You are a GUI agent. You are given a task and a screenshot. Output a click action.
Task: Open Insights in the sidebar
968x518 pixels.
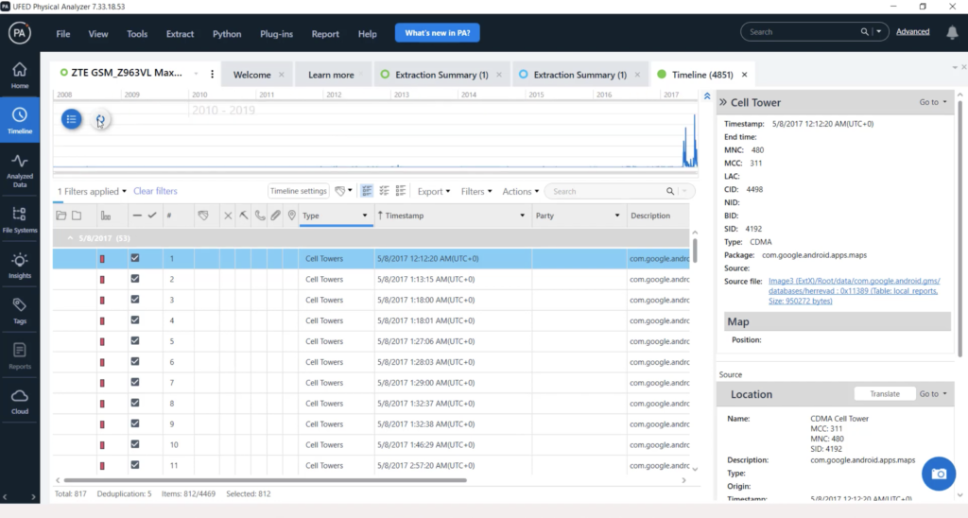[20, 266]
